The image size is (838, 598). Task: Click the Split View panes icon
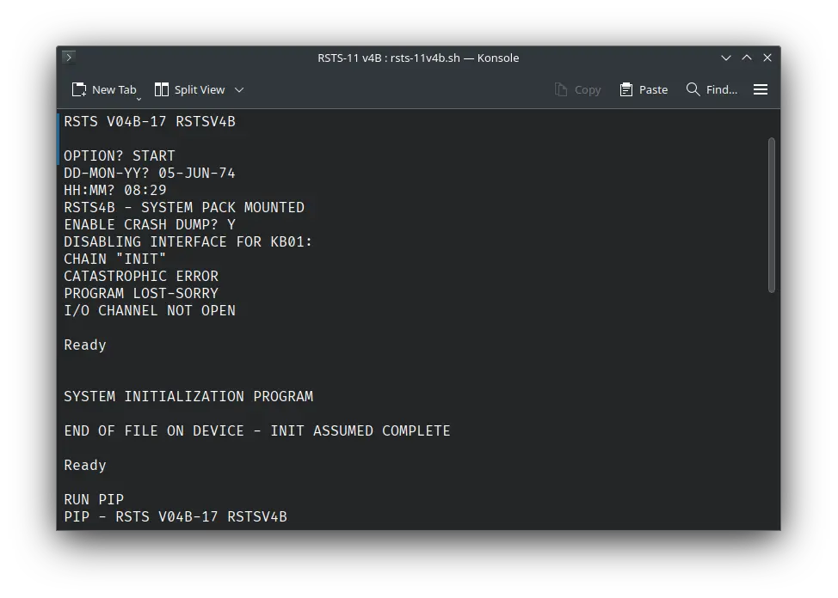click(x=160, y=89)
